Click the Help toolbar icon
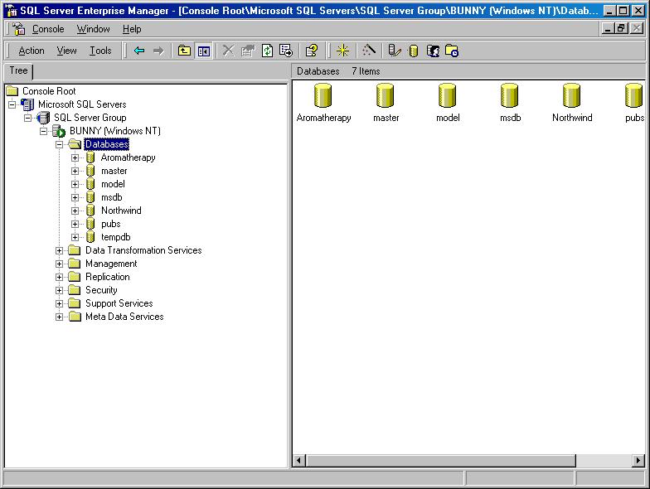The height and width of the screenshot is (489, 650). point(312,51)
